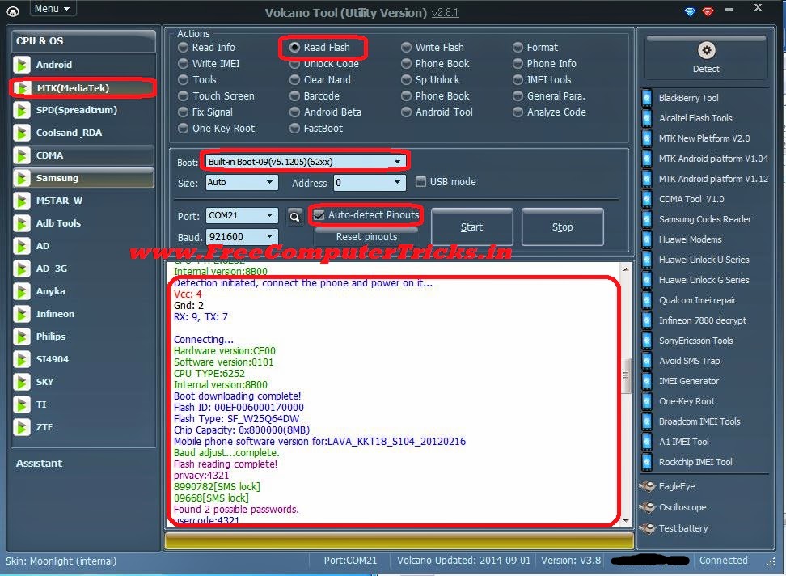
Task: Click the log scrollbar down arrow
Action: tap(626, 521)
